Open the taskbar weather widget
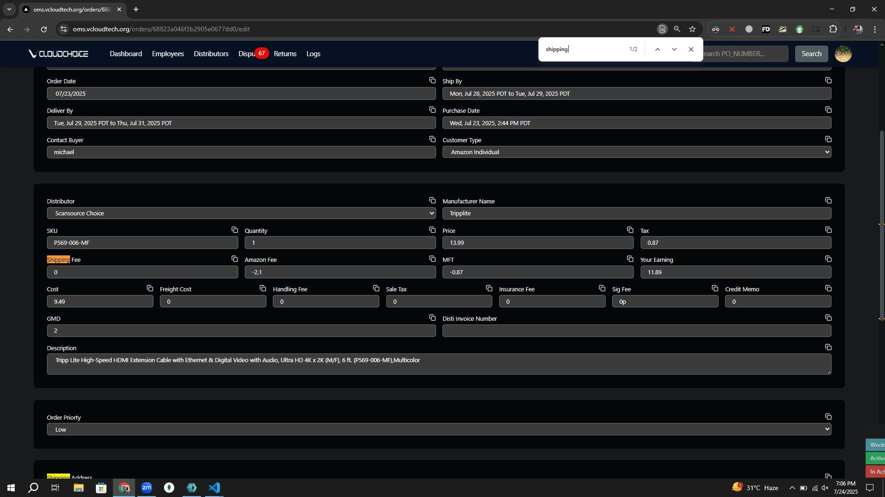Screen dimensions: 885x497 755,488
